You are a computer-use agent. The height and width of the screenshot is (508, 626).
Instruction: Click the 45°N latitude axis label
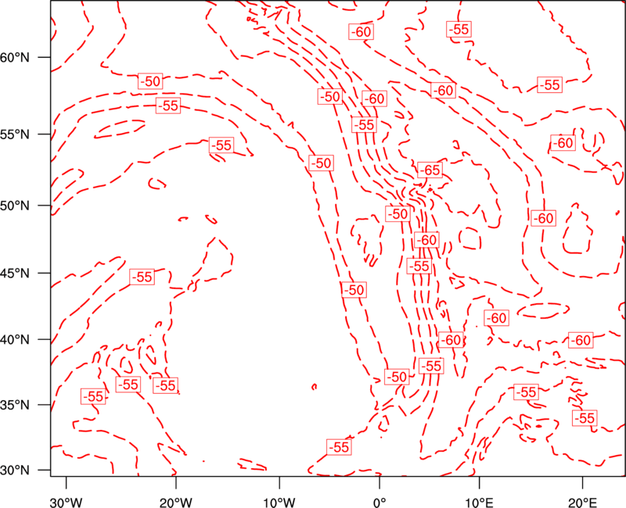click(15, 273)
